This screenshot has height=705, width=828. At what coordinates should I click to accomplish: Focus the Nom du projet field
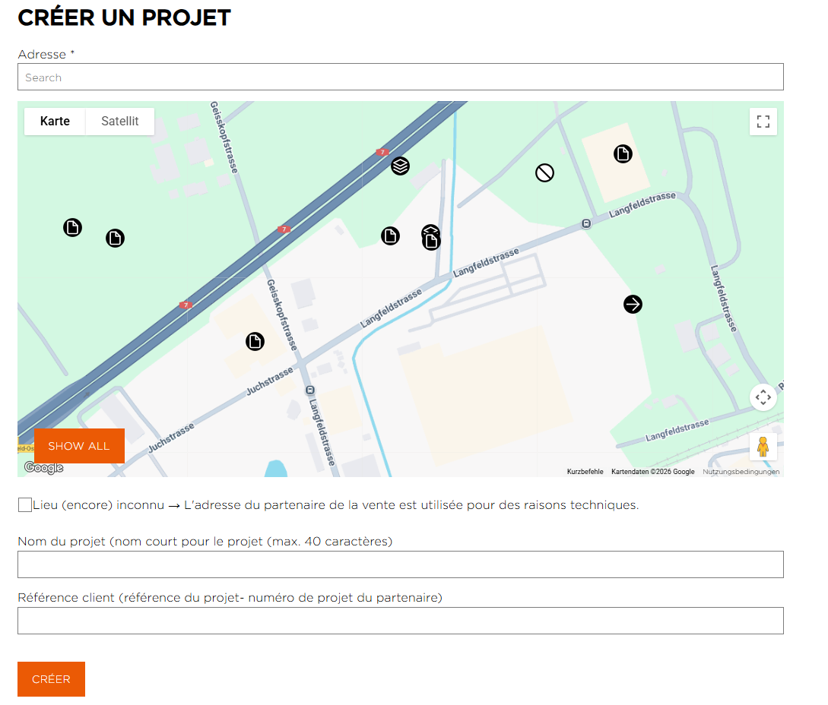(x=400, y=564)
